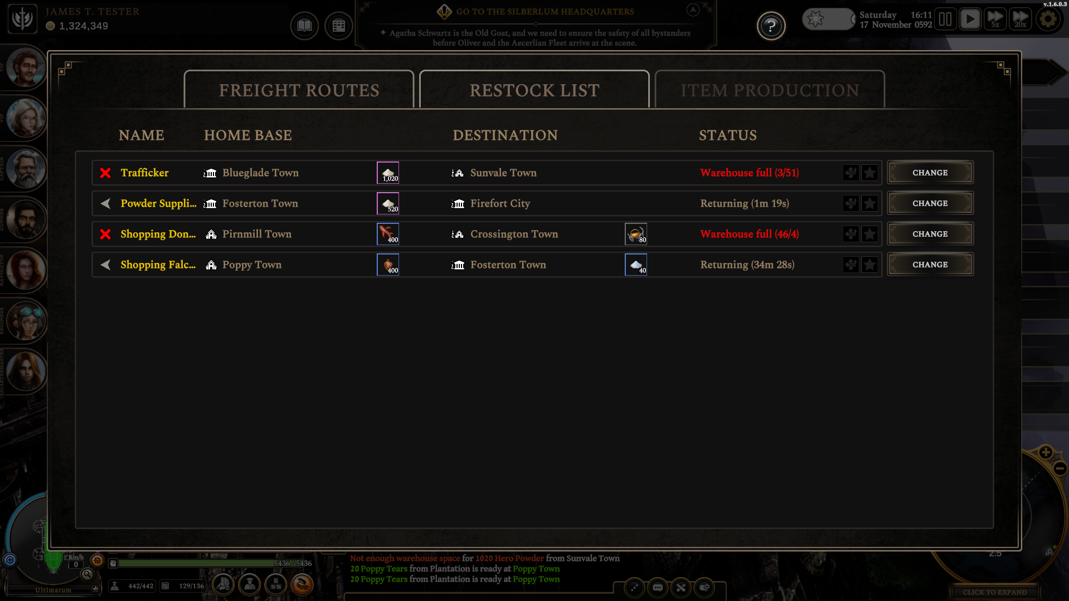Toggle the favorite star for Trafficker route

[869, 173]
